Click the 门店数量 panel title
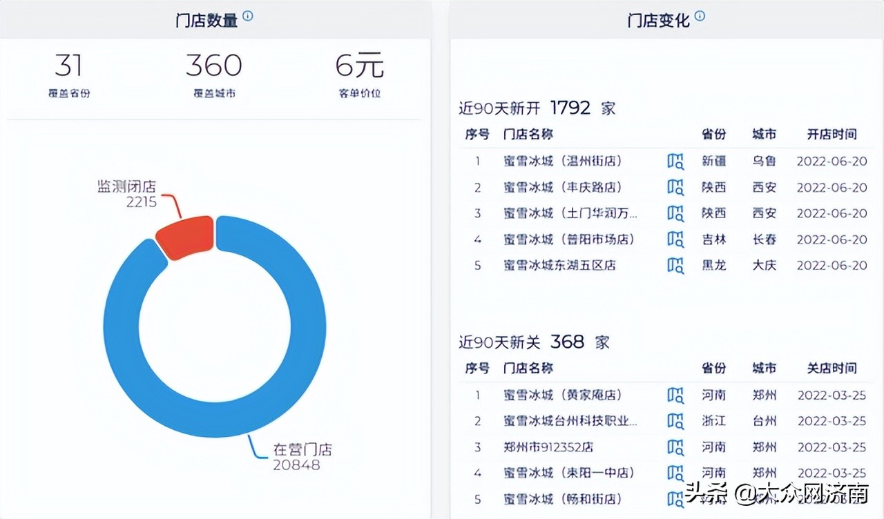 [206, 20]
